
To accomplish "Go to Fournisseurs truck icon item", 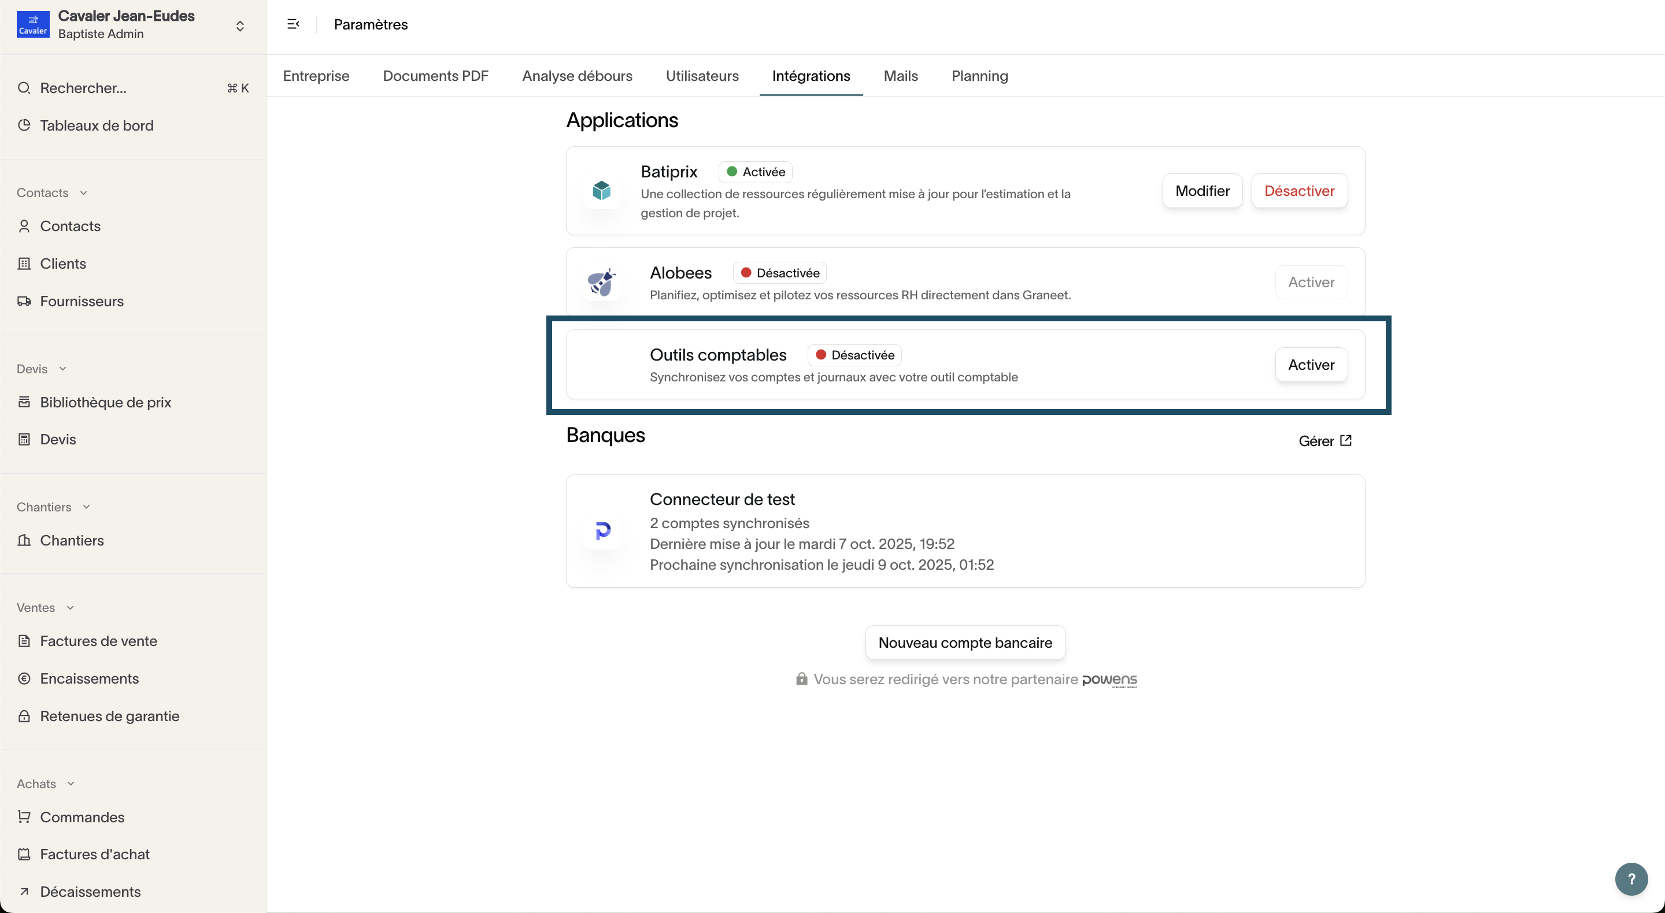I will [82, 301].
